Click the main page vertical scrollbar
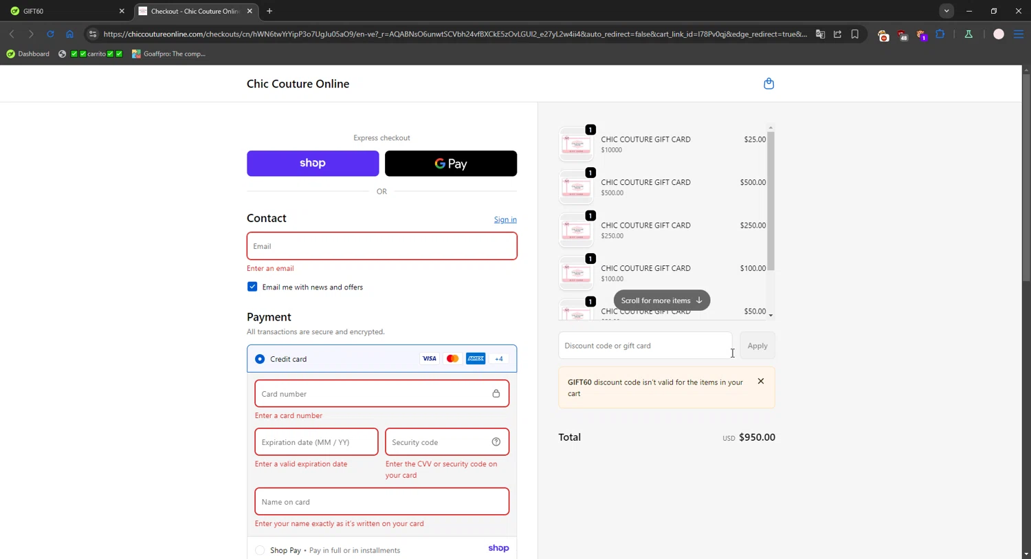Viewport: 1031px width, 559px height. [1026, 177]
